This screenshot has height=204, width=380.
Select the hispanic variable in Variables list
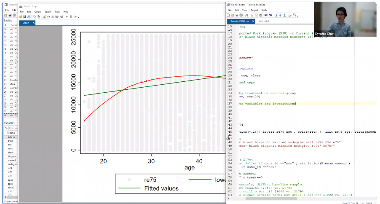click(x=12, y=156)
